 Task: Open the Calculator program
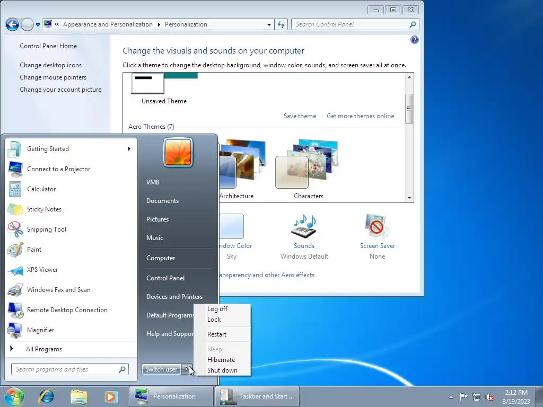pyautogui.click(x=71, y=189)
